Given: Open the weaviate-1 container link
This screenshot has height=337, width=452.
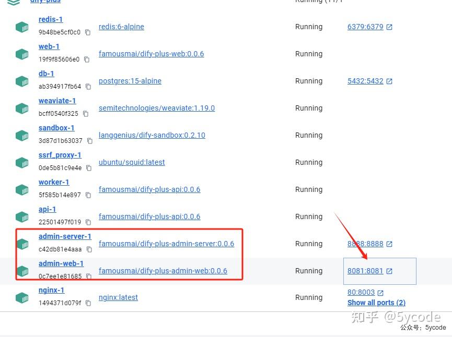Looking at the screenshot, I should [x=57, y=101].
